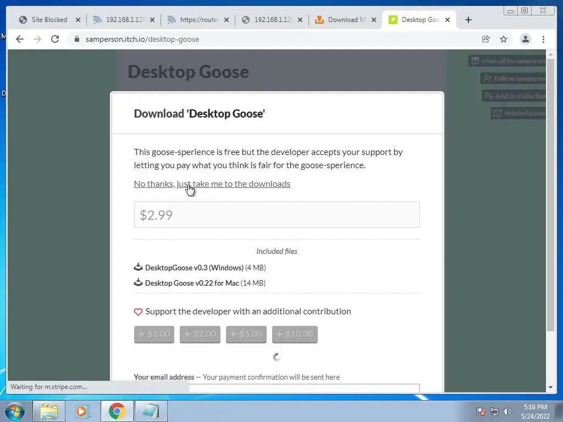Share this page via share icon
This screenshot has height=422, width=563.
click(485, 39)
